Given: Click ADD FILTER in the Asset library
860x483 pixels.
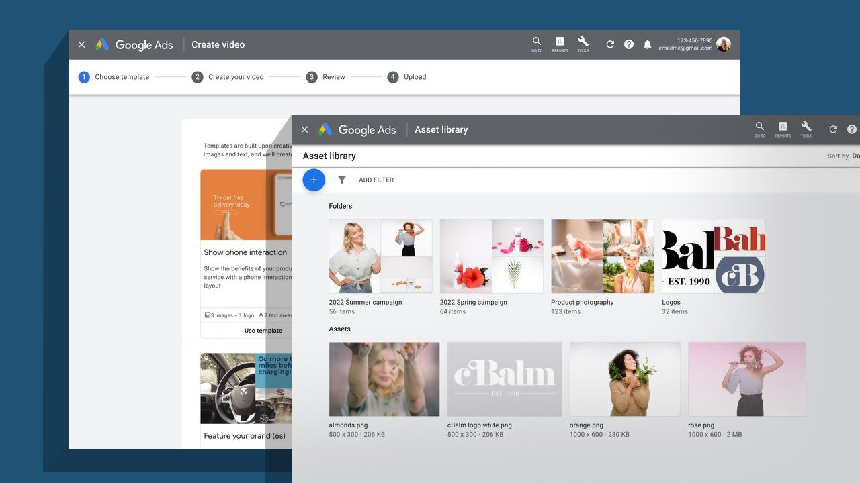Looking at the screenshot, I should [x=376, y=180].
